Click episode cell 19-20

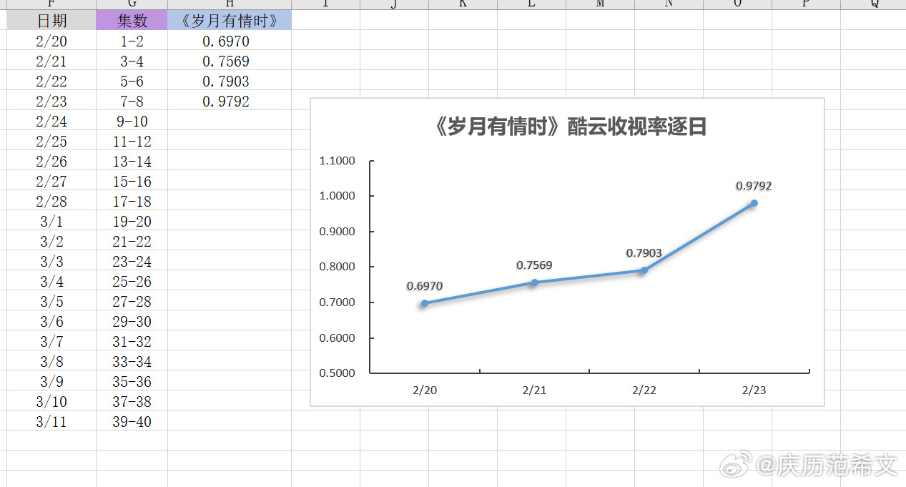click(132, 221)
